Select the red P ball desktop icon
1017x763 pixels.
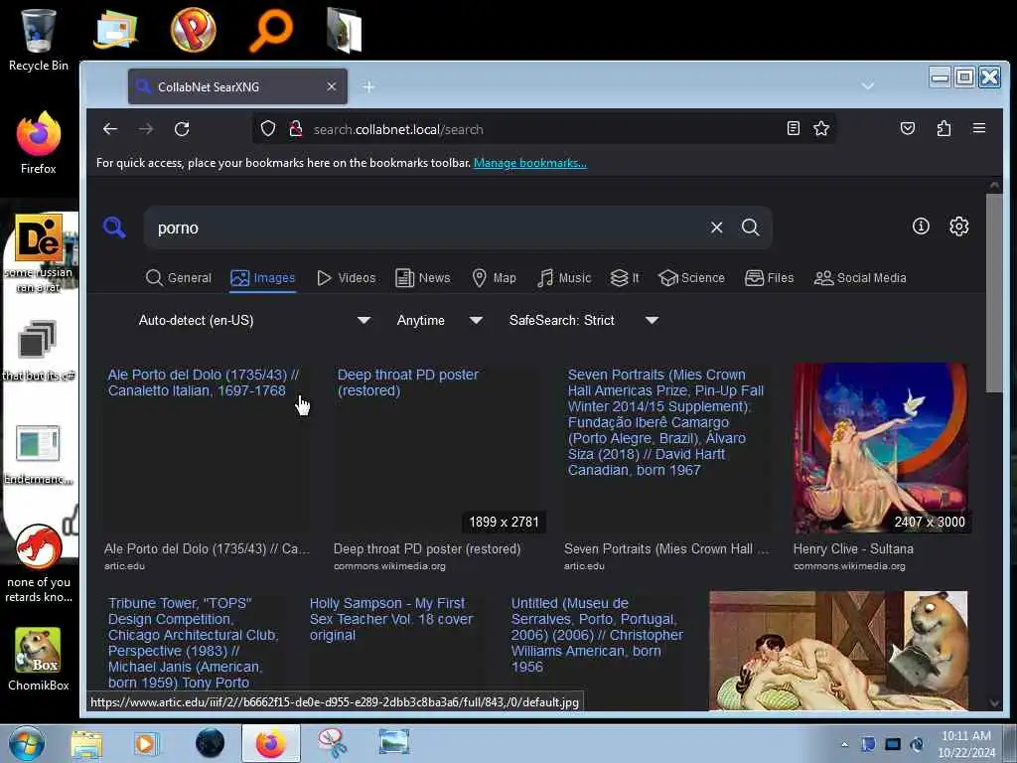(193, 29)
